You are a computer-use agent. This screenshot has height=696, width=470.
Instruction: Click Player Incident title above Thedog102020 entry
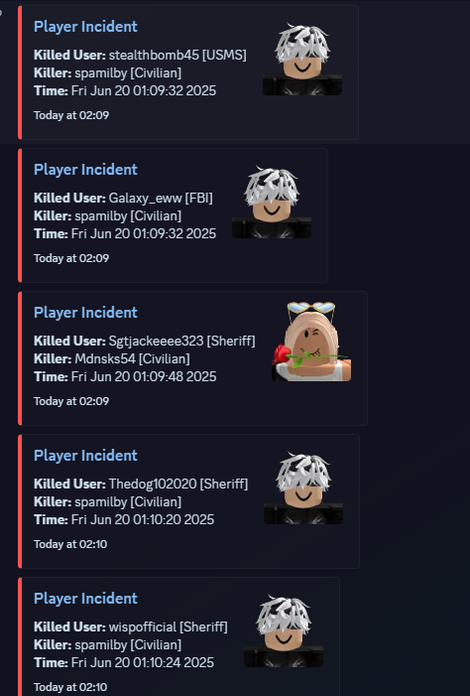click(85, 456)
